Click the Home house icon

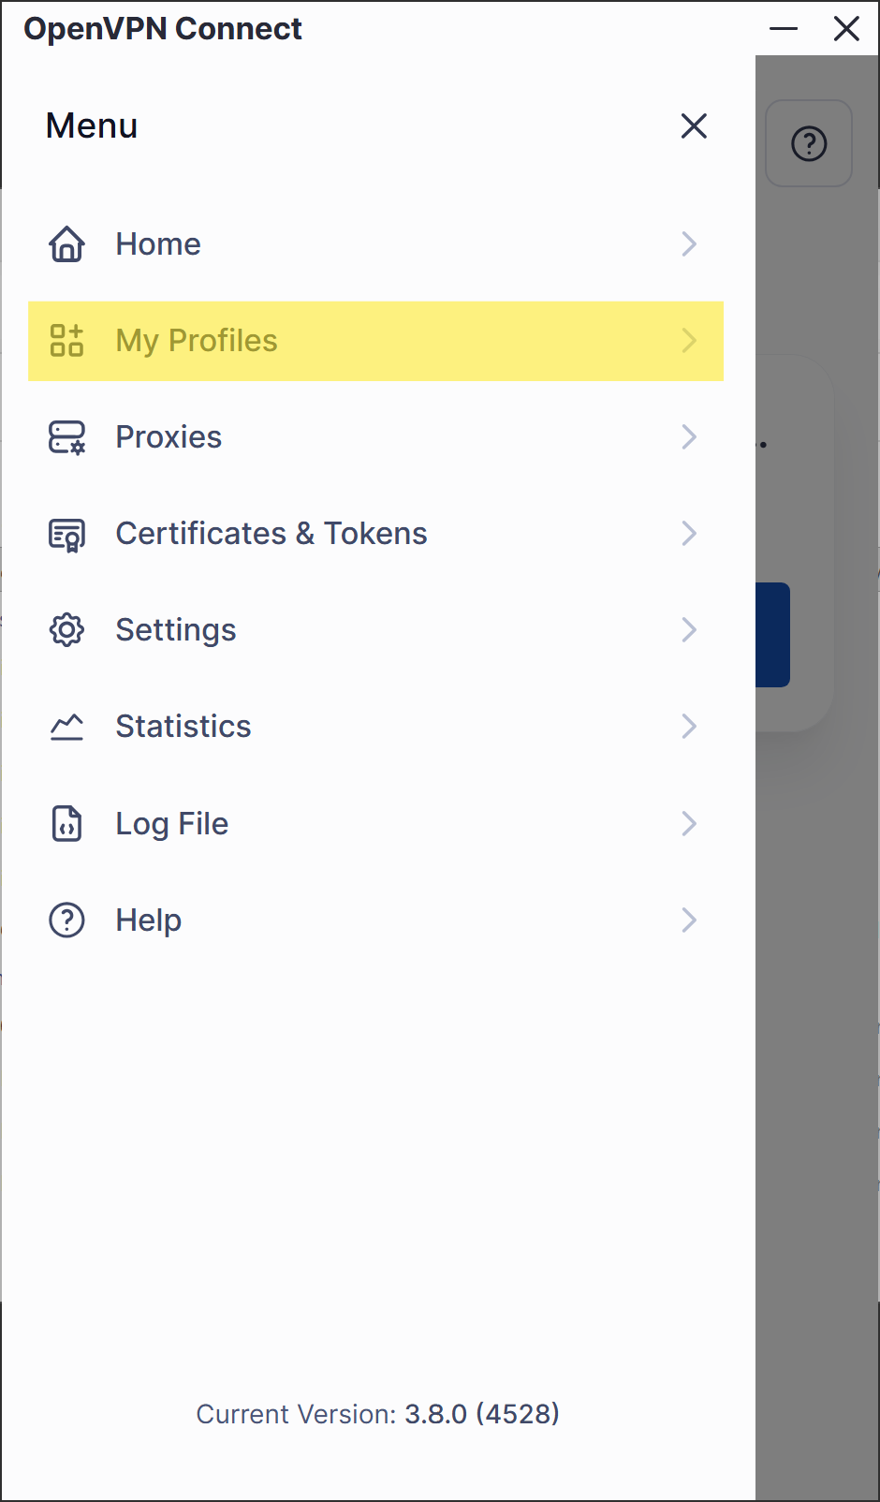click(66, 244)
